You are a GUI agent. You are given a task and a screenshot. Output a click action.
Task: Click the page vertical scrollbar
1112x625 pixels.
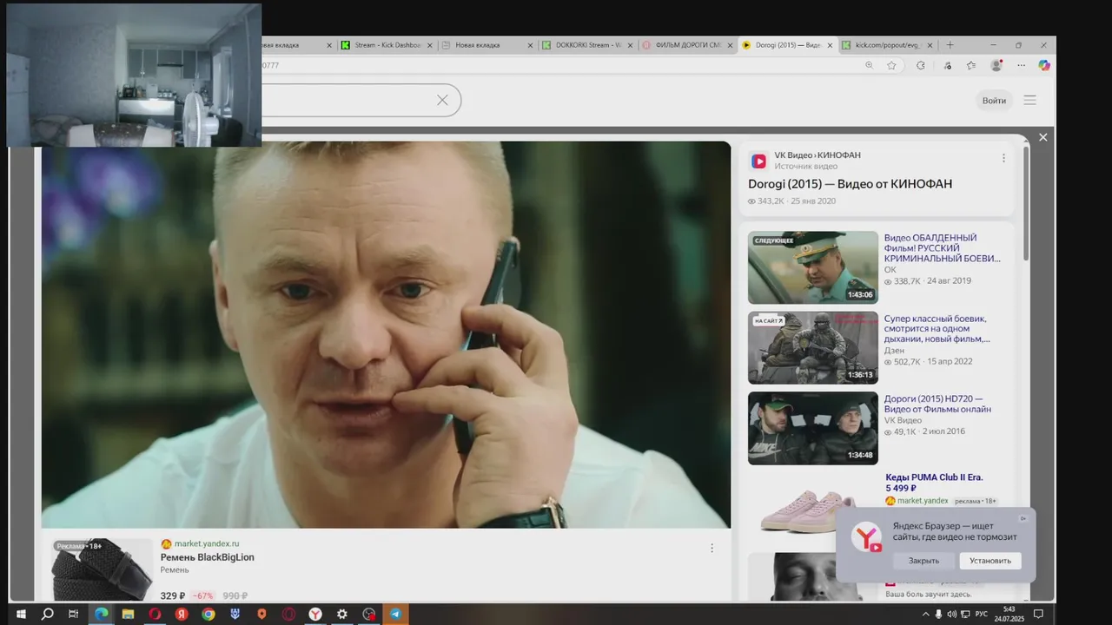pos(1026,204)
